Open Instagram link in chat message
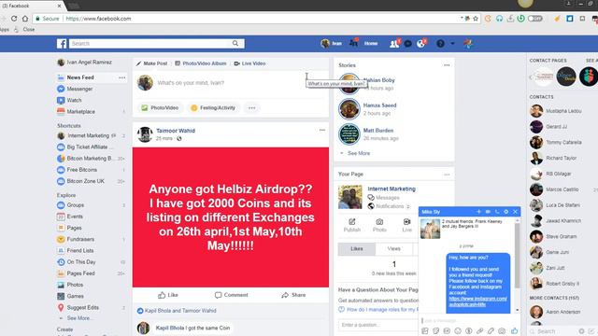The image size is (598, 336). (x=477, y=301)
